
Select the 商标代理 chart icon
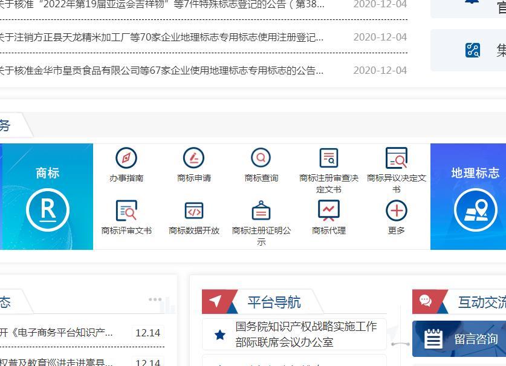[x=328, y=211]
